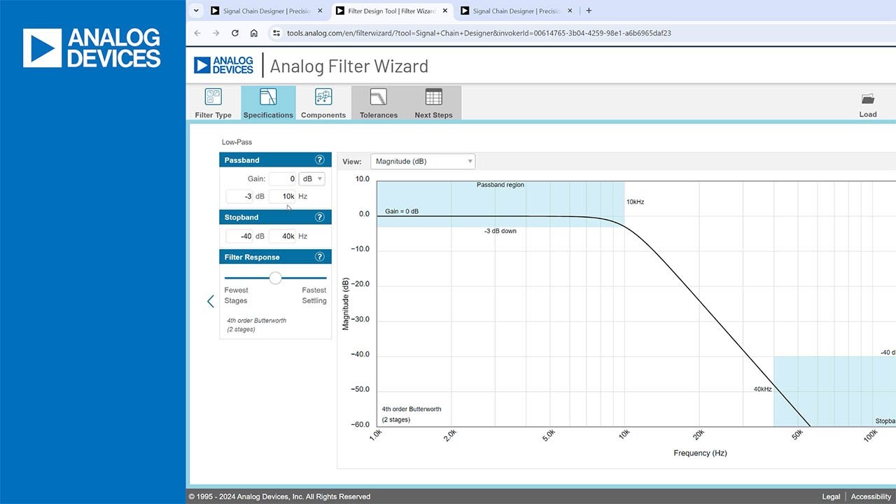Open the Legal link in footer
This screenshot has height=504, width=896.
(x=831, y=496)
